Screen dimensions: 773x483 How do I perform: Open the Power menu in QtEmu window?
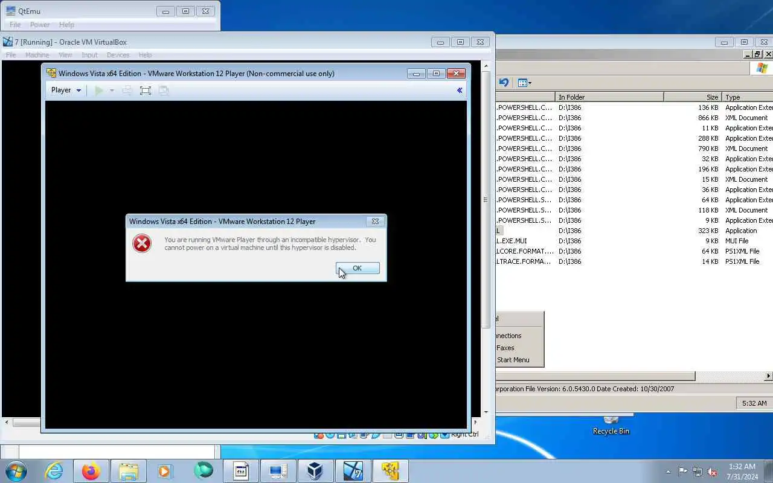(x=40, y=25)
